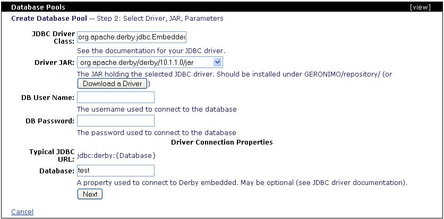Select the DB Password input box
Viewport: 444px width, 219px height.
(x=116, y=121)
